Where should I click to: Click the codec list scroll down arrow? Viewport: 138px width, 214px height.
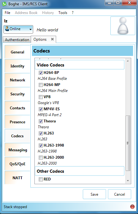click(x=128, y=181)
